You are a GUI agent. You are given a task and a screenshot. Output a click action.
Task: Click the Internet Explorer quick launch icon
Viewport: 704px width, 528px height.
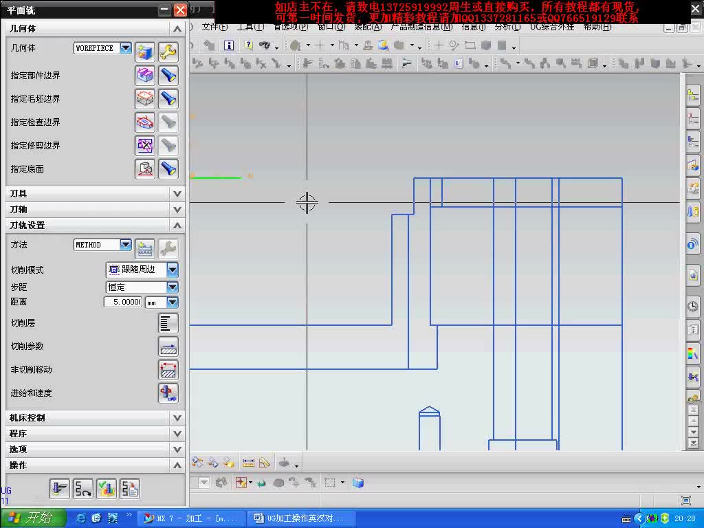coord(81,518)
